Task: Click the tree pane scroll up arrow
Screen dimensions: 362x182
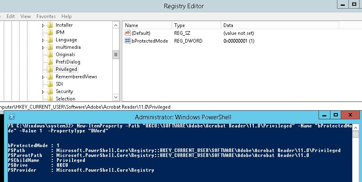Action: coord(116,25)
